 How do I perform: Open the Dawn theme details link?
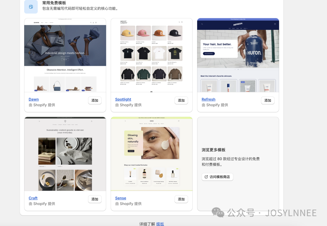point(34,99)
